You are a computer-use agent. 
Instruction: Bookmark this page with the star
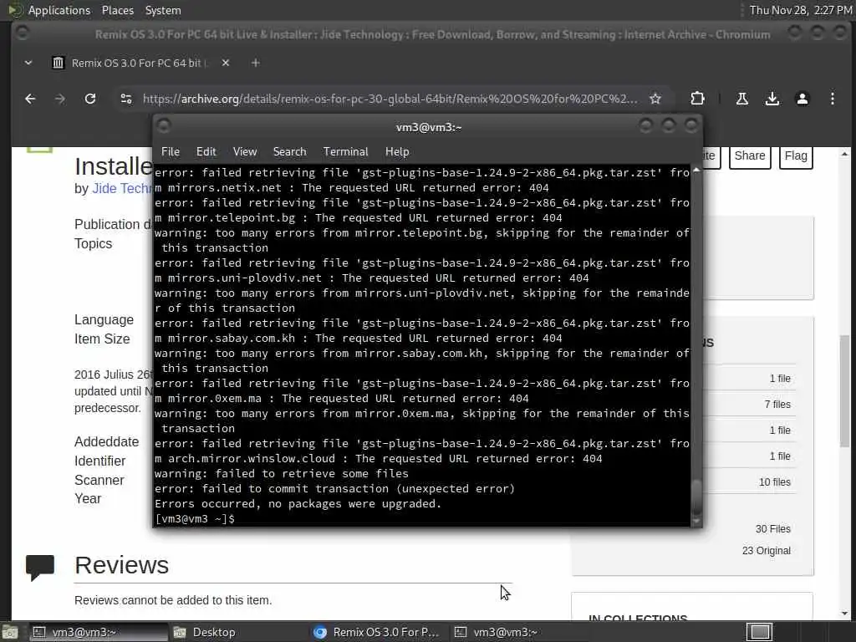655,99
